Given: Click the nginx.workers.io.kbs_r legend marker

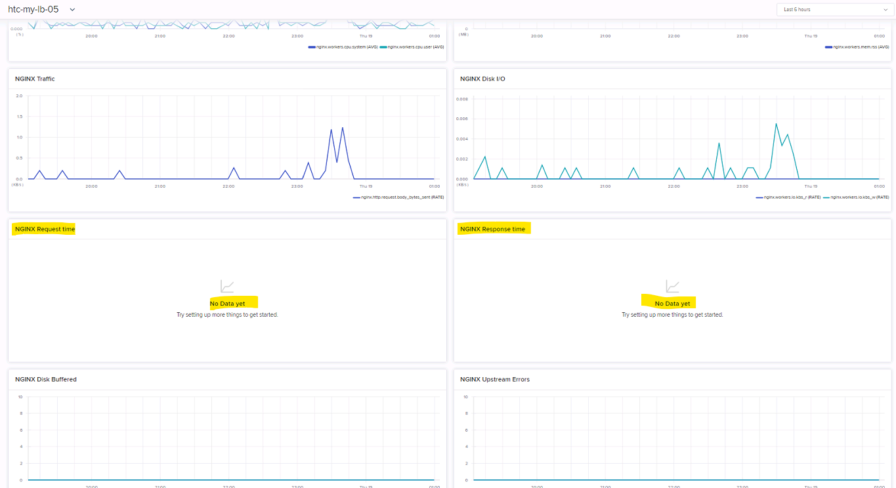Looking at the screenshot, I should tap(760, 197).
